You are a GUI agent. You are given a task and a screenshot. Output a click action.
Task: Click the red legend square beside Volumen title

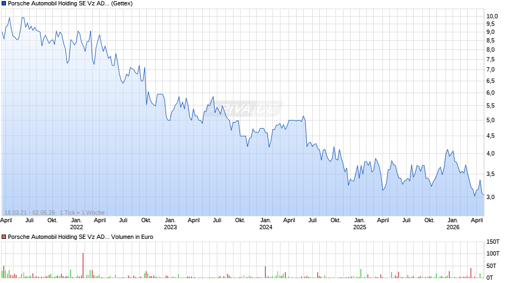[x=4, y=237]
